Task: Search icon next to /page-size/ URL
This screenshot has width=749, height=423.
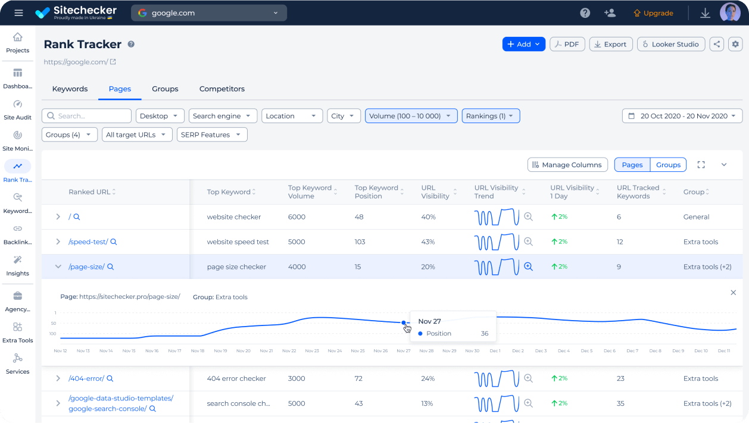Action: [110, 267]
